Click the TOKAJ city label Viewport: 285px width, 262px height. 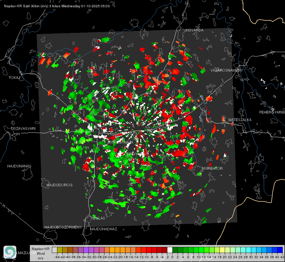click(14, 78)
